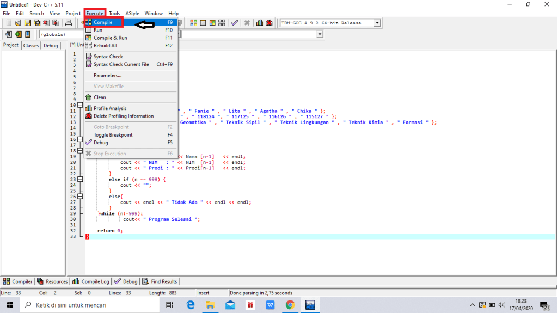Open the Compile Log bottom tab
The image size is (557, 313).
coord(91,281)
